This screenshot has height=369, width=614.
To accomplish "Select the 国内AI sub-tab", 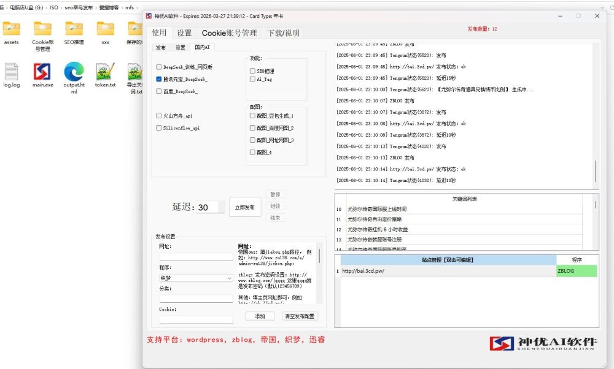I will pyautogui.click(x=202, y=47).
